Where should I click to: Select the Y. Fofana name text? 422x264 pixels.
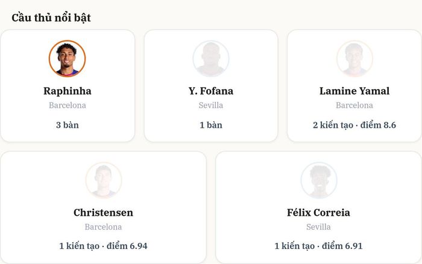[211, 91]
